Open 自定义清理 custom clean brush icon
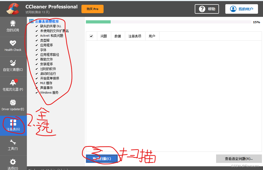263x170 pixels. pyautogui.click(x=13, y=63)
